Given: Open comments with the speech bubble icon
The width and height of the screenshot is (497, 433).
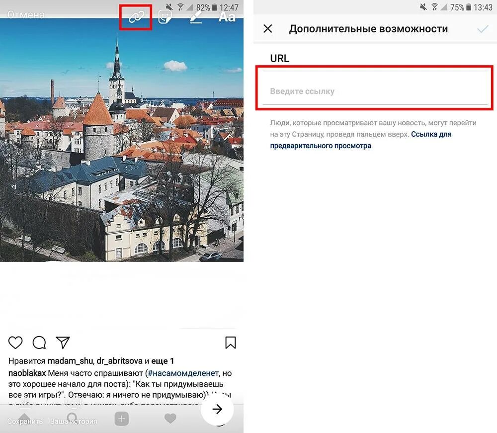Looking at the screenshot, I should coord(39,343).
